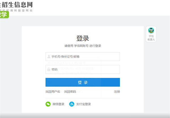Click the 招生信息网 site logo
Viewport: 170px width, 118px height.
click(x=16, y=4)
